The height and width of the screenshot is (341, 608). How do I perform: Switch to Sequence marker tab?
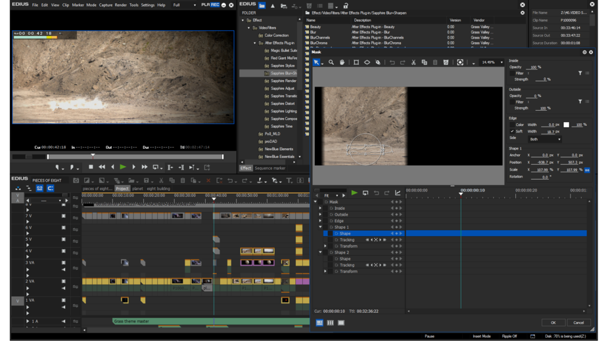tap(270, 169)
